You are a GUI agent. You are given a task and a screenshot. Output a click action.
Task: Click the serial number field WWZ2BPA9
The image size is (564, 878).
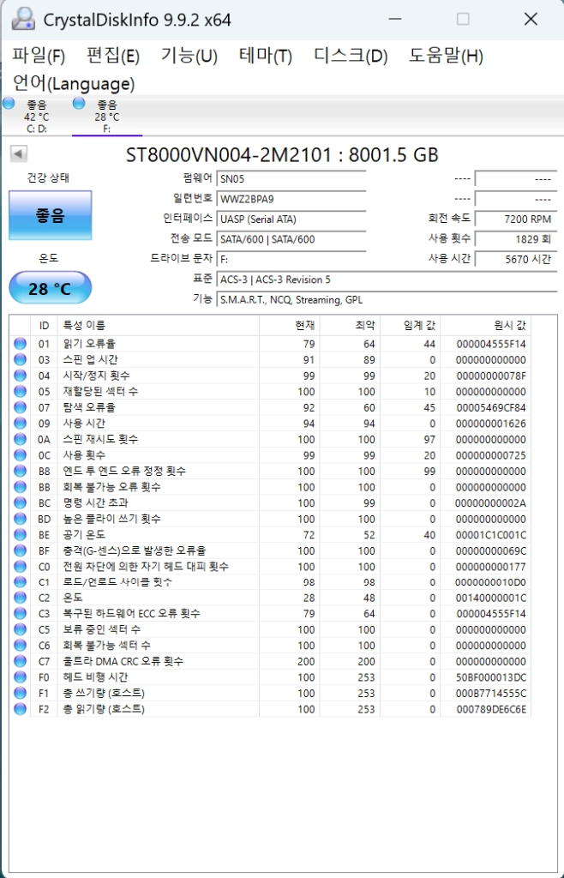click(x=291, y=199)
